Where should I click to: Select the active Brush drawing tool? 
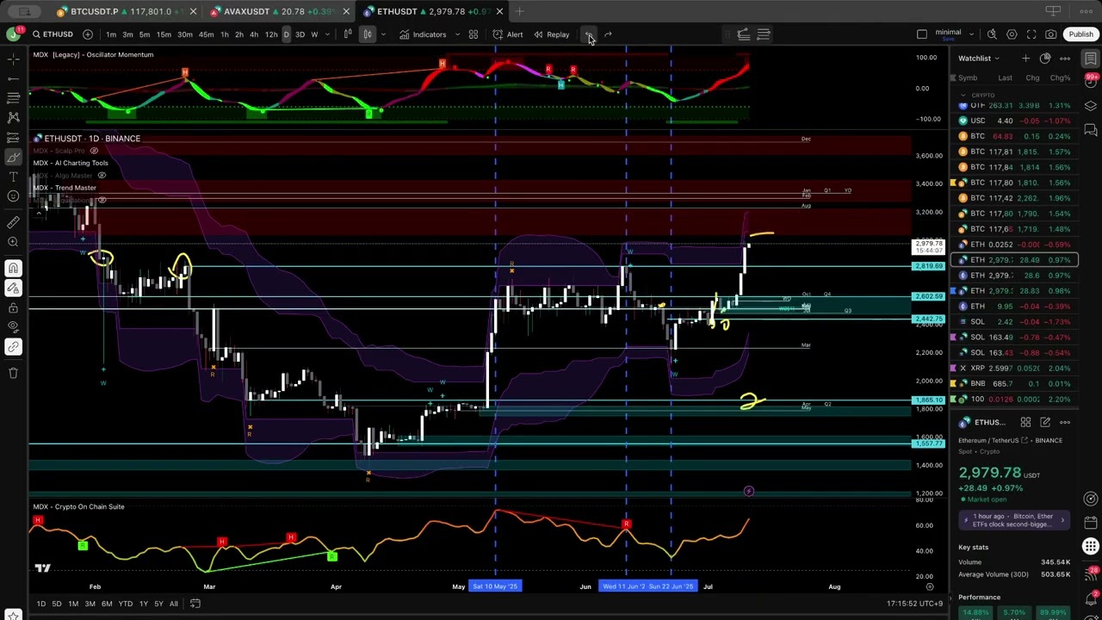(13, 158)
